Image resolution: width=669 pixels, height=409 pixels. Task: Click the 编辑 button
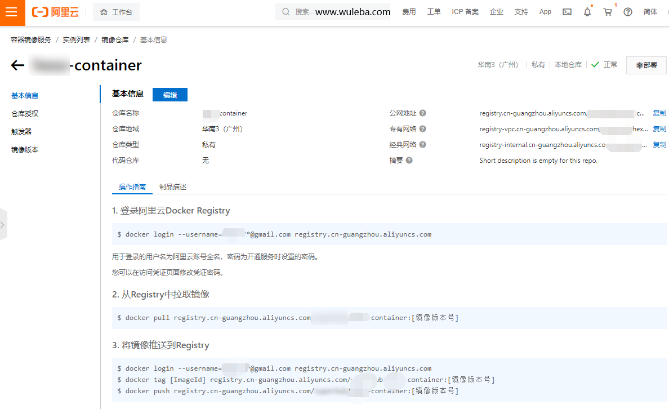click(x=170, y=94)
